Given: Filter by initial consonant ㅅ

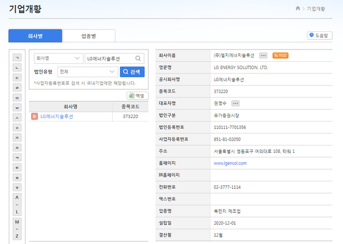Looking at the screenshot, I should point(17,118).
